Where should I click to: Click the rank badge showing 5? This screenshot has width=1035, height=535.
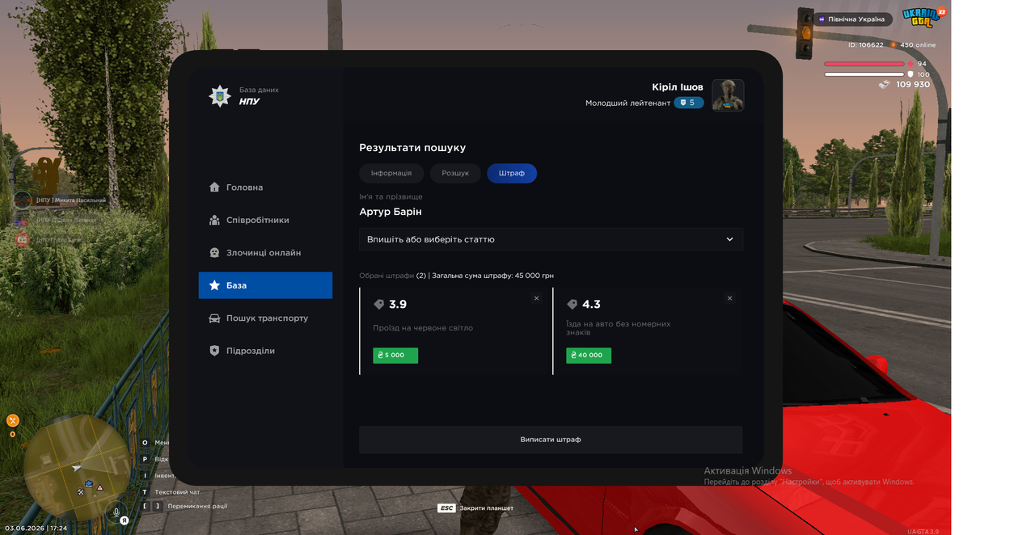689,103
